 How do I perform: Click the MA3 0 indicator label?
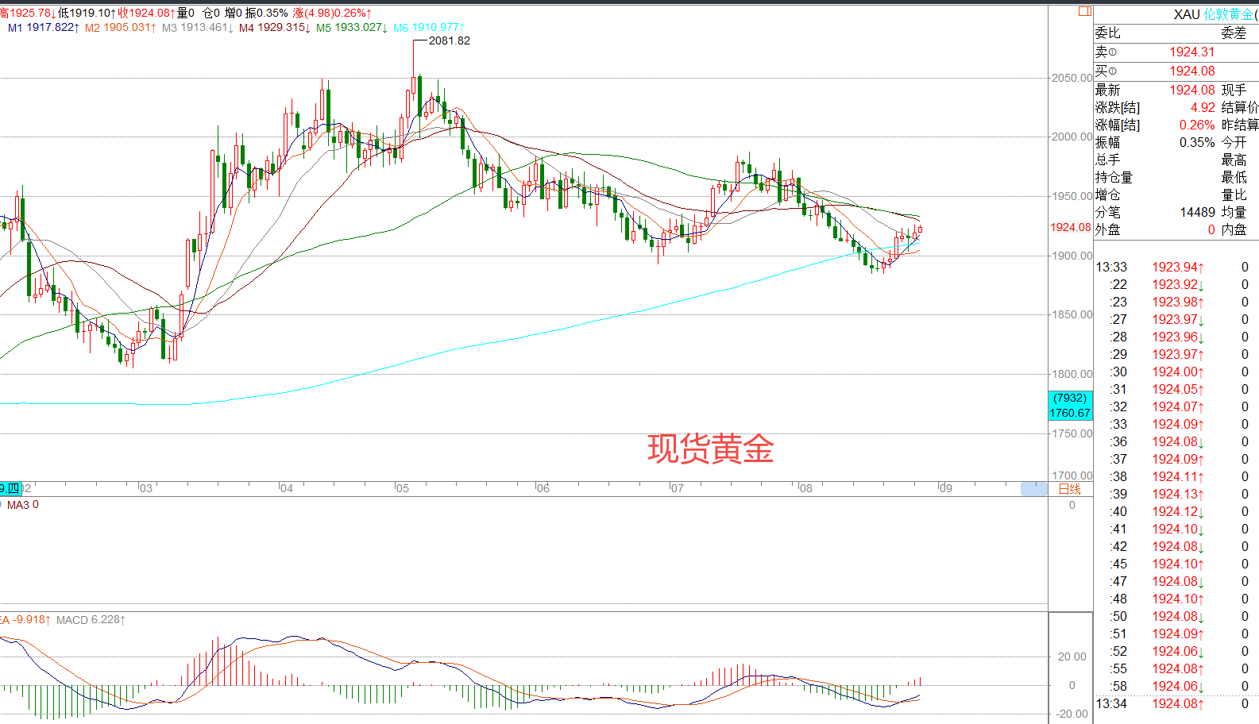coord(23,505)
